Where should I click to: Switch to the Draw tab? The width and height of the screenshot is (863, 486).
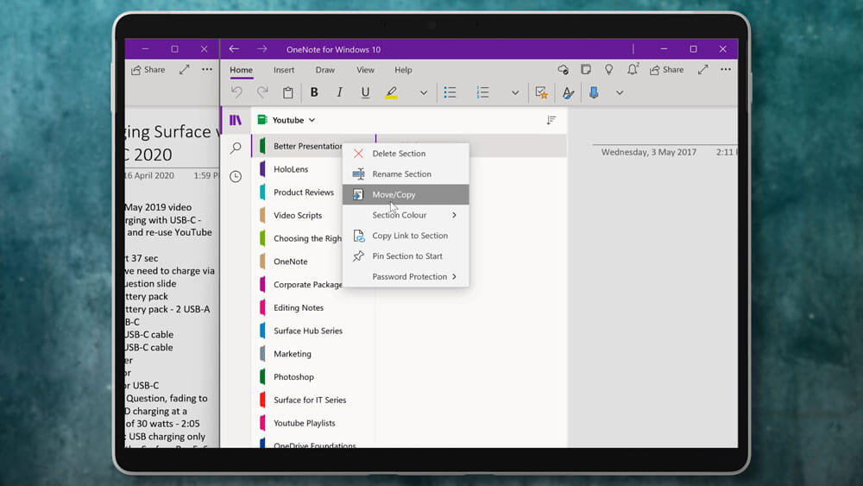coord(324,70)
